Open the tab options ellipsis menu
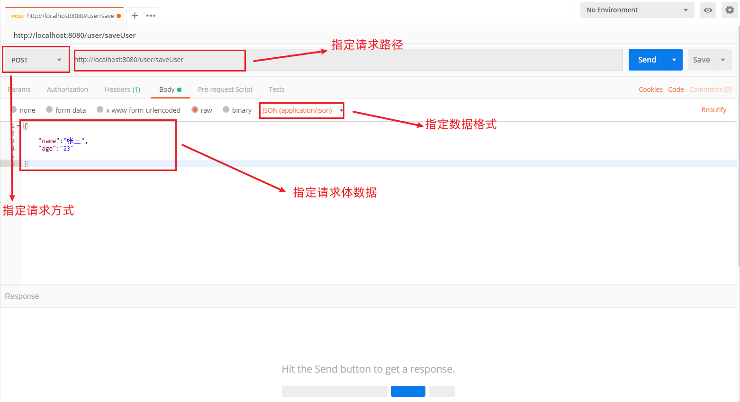The height and width of the screenshot is (402, 740). pyautogui.click(x=151, y=16)
